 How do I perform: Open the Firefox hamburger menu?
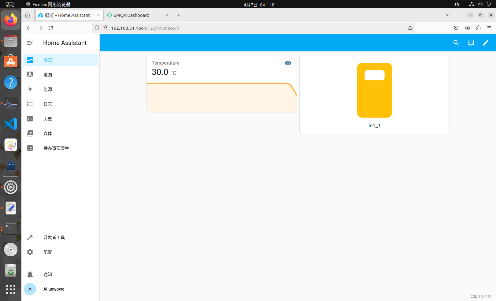click(x=489, y=28)
